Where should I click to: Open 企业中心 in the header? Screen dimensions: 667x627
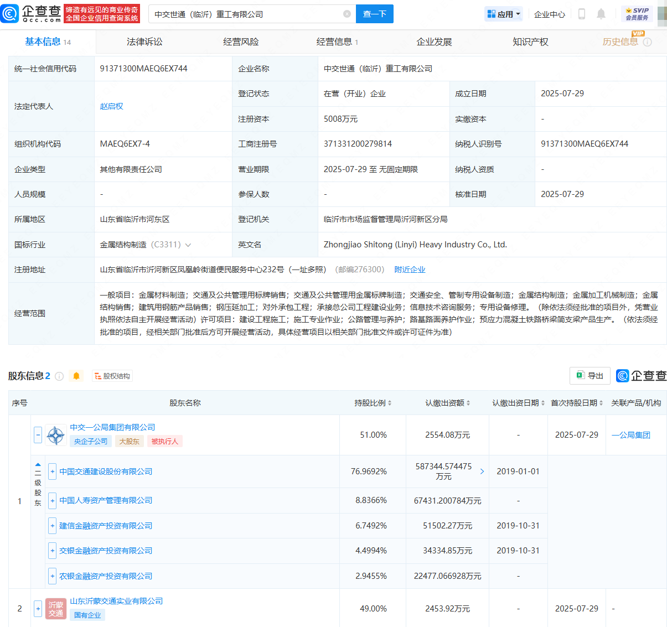550,14
